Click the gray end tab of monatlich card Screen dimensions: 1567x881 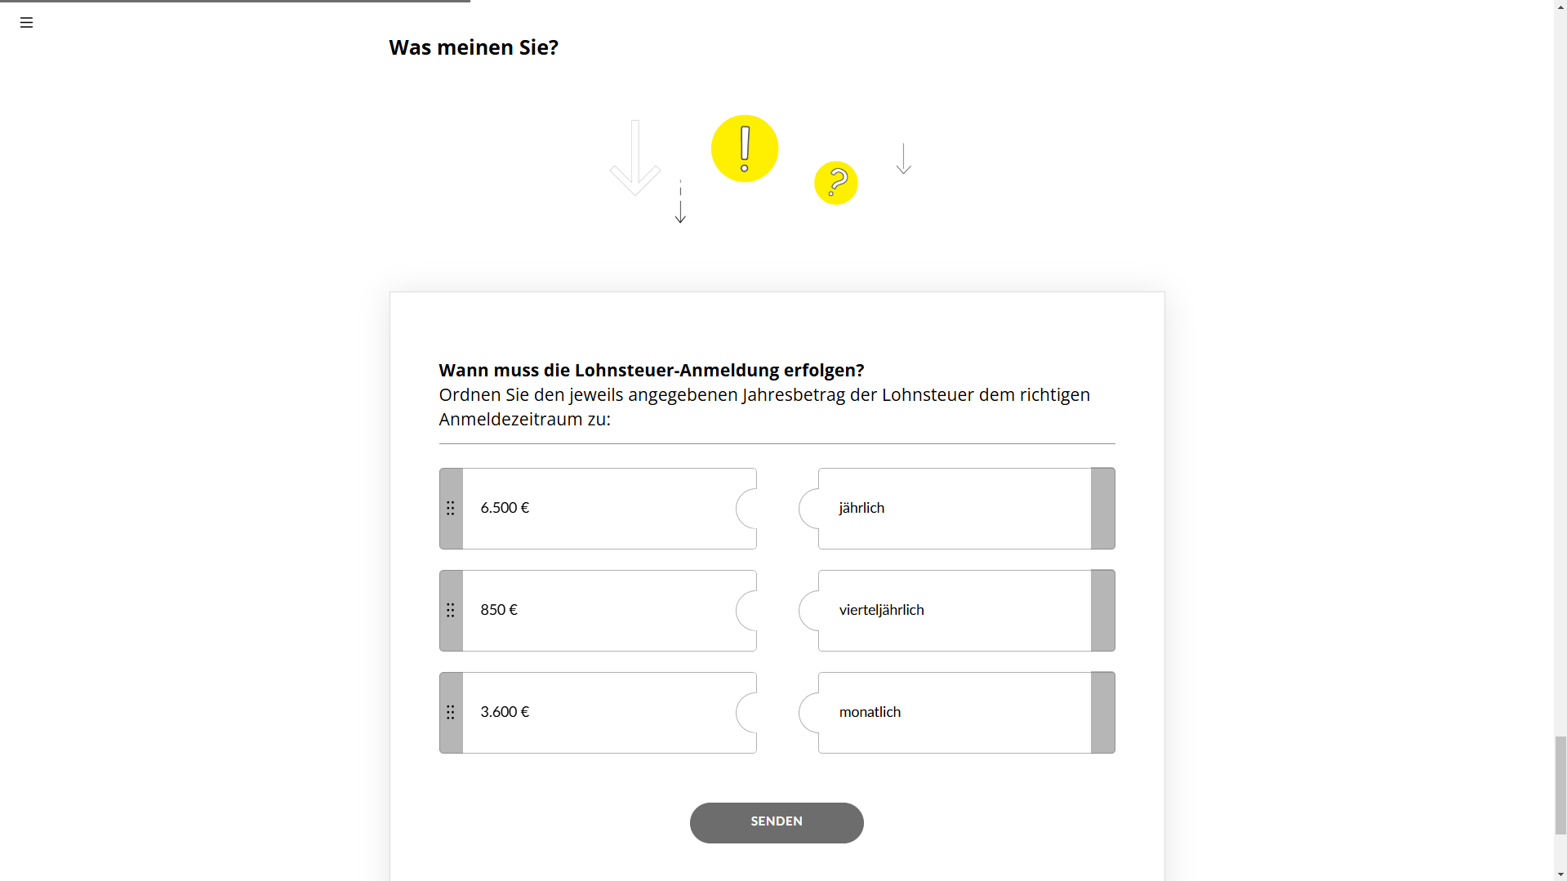1102,713
